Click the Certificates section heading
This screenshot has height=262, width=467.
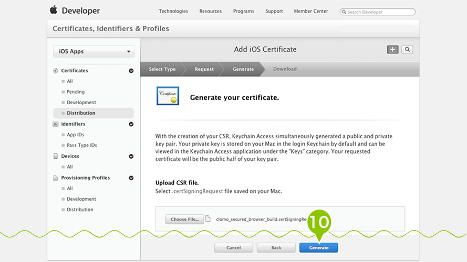click(x=75, y=71)
